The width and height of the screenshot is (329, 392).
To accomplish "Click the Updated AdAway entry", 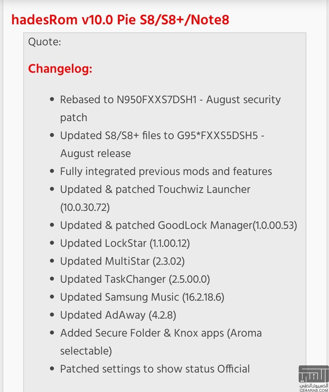I will [118, 315].
